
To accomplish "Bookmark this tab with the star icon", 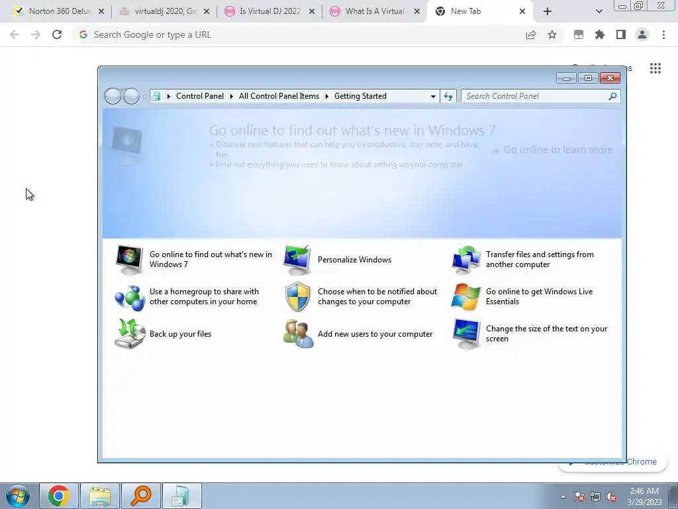I will [x=552, y=34].
